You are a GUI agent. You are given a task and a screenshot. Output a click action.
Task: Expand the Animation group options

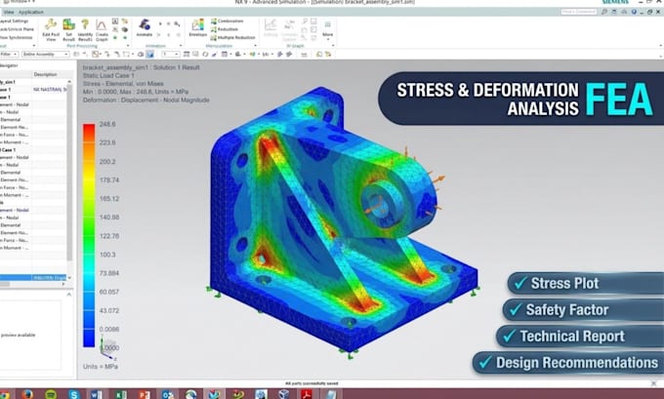[181, 46]
